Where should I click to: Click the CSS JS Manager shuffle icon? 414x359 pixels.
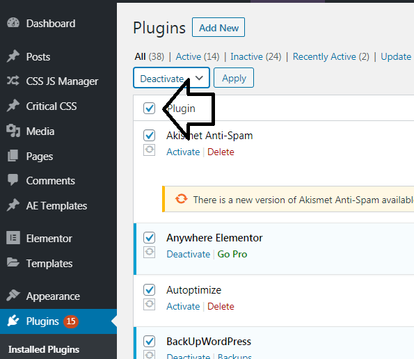(x=13, y=81)
